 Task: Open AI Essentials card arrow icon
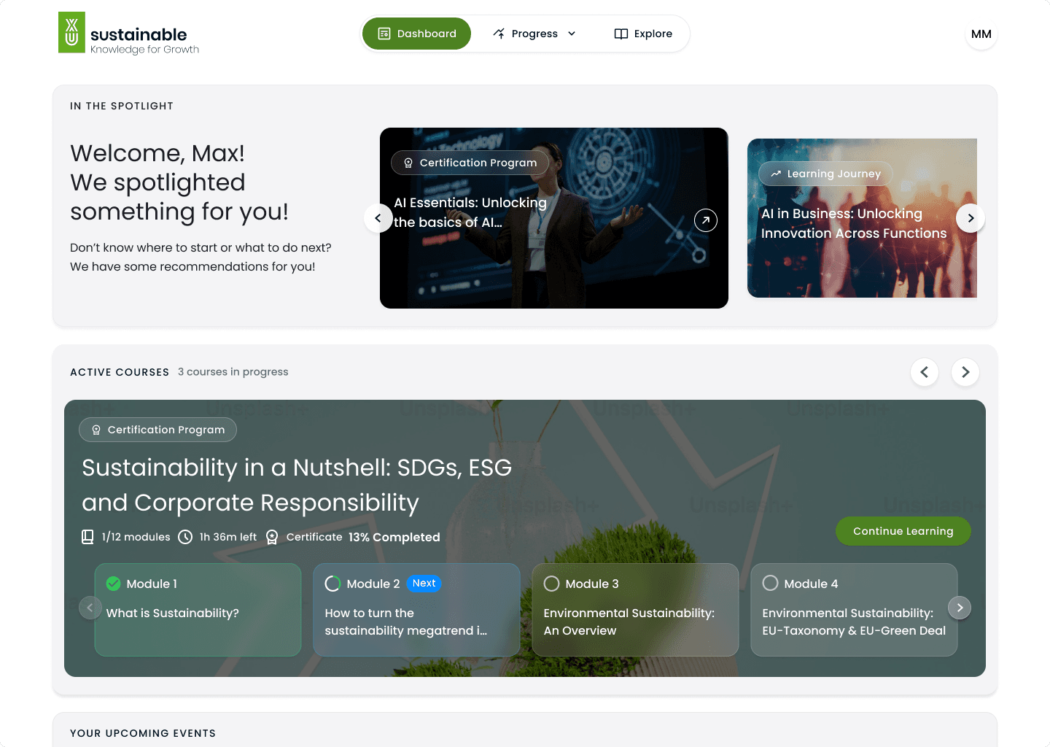click(x=706, y=220)
